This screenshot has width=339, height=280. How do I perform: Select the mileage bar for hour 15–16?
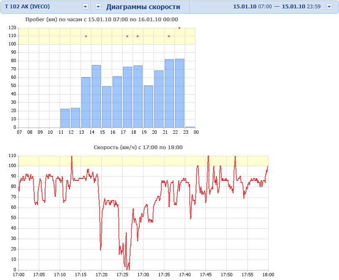107,107
